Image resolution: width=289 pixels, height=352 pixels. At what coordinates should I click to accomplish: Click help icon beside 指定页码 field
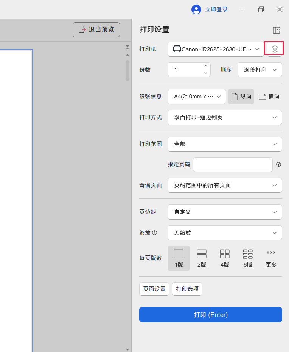278,164
